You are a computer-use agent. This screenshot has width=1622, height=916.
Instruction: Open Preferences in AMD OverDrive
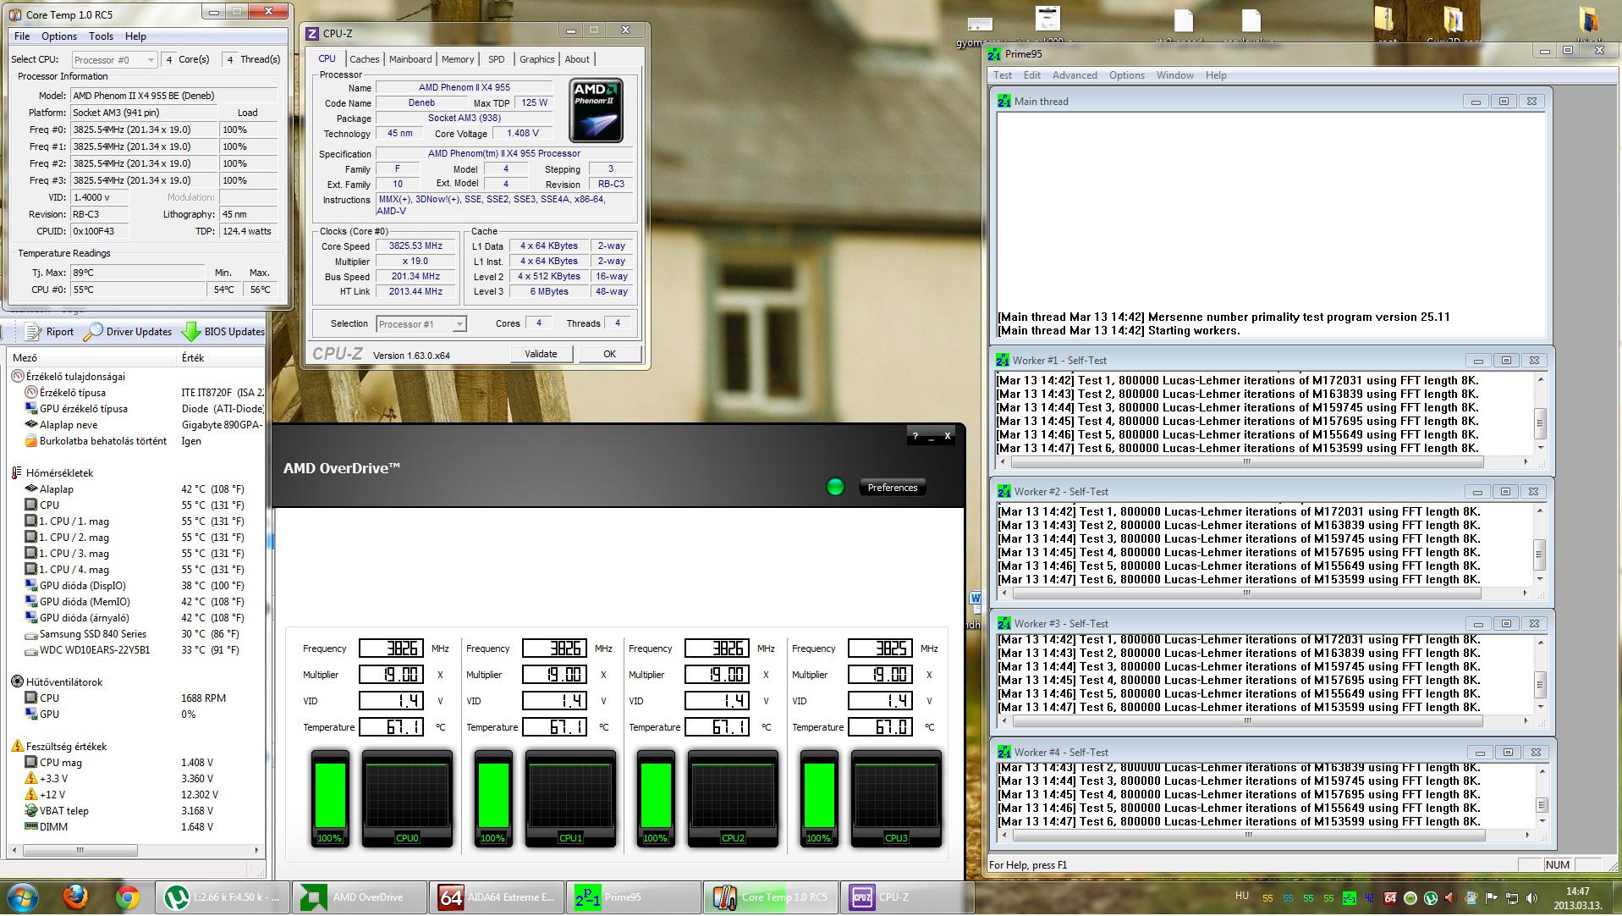click(893, 488)
